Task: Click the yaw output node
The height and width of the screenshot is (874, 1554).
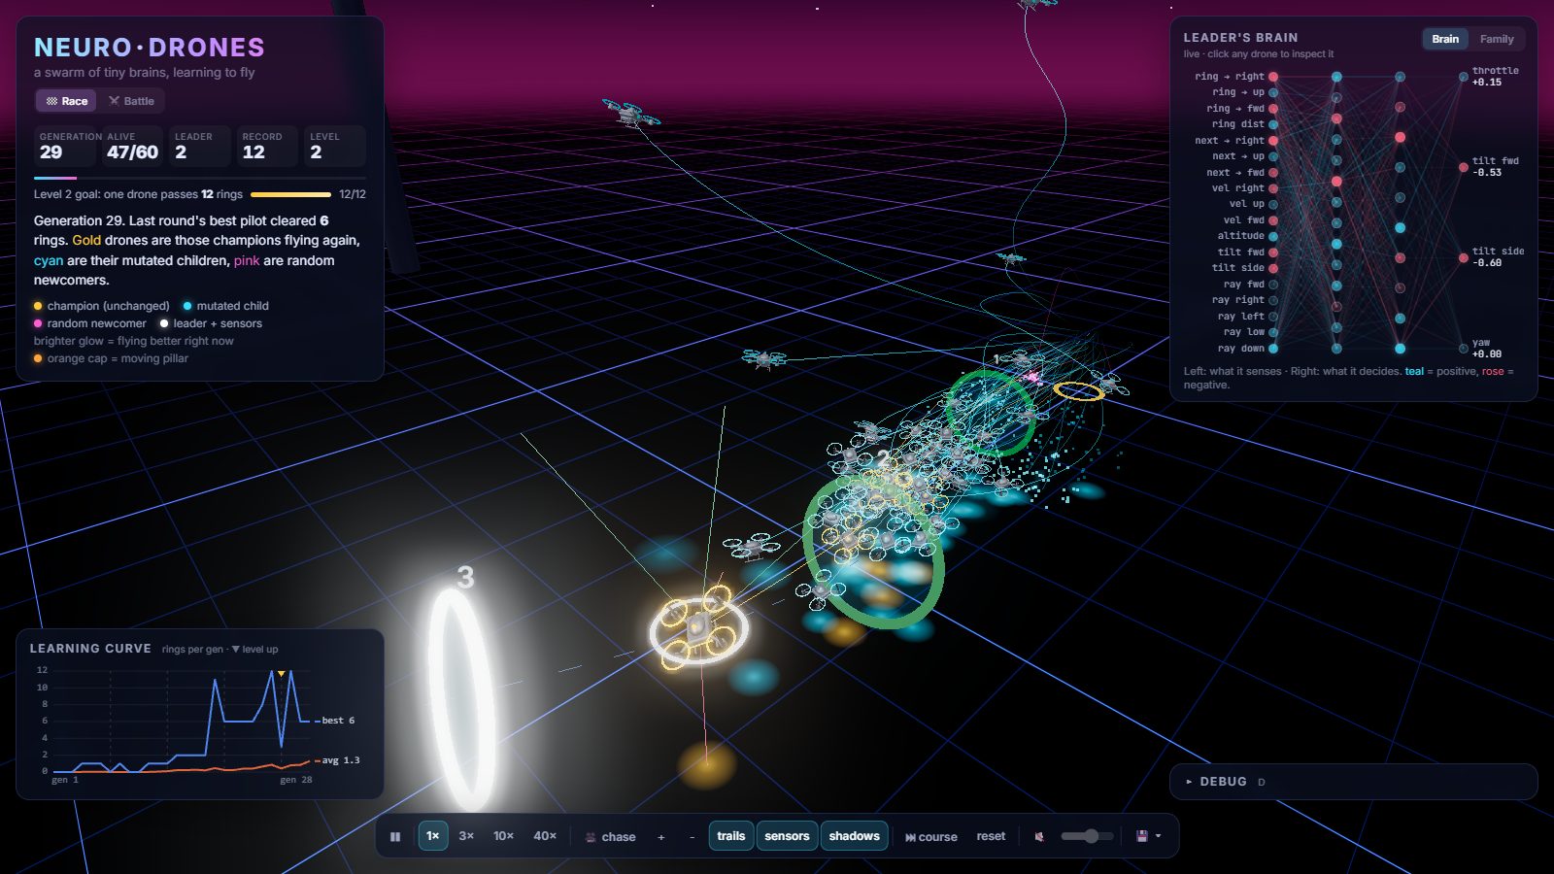Action: [x=1463, y=348]
